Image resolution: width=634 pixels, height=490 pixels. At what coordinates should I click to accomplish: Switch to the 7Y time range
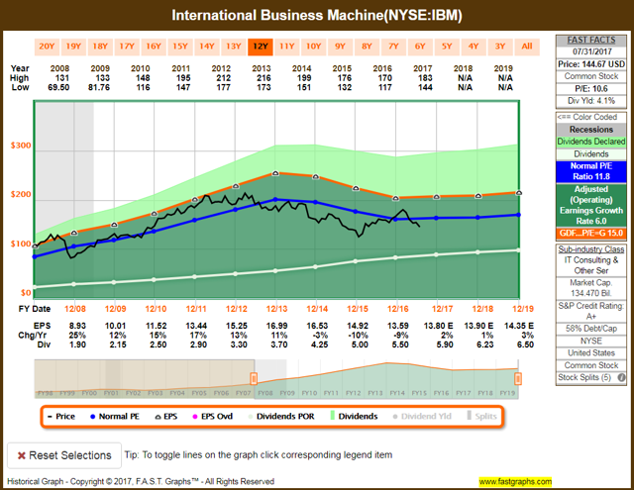[x=394, y=47]
